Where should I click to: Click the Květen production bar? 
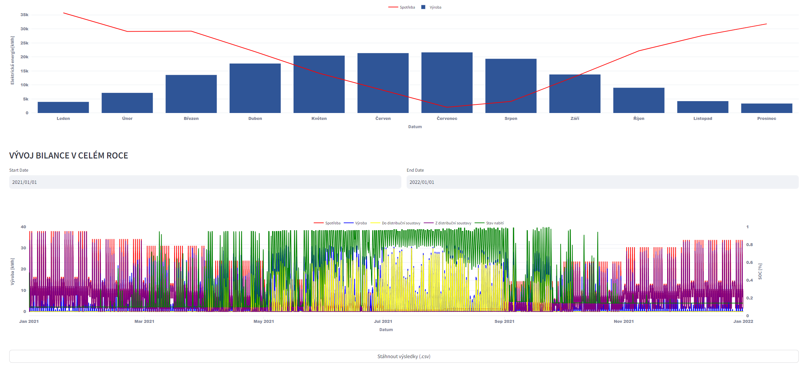click(x=319, y=84)
